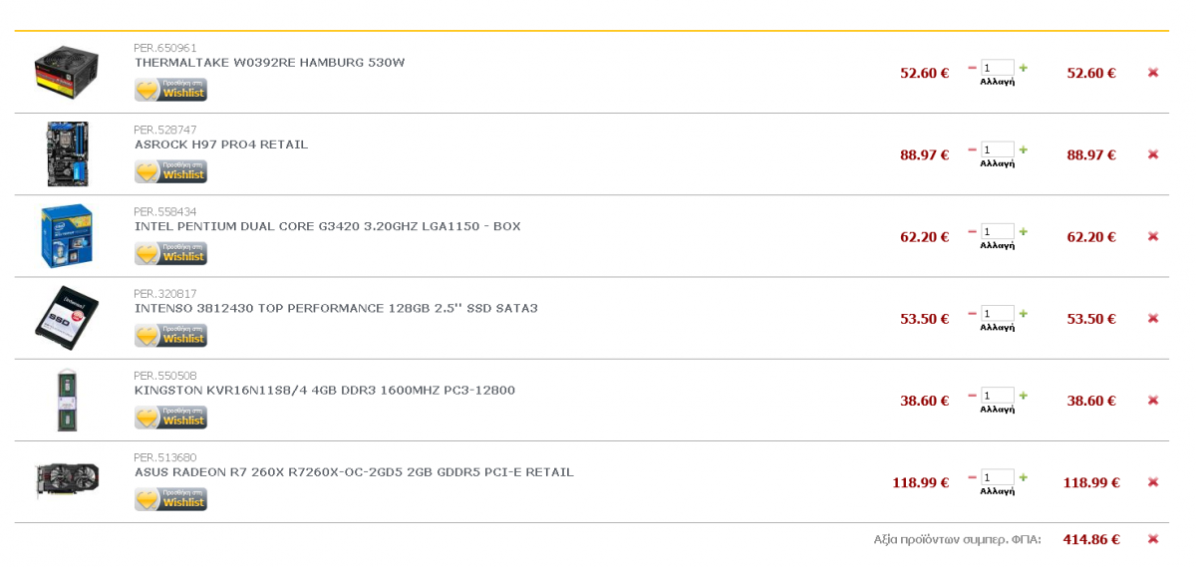Increase quantity of Intenso 128GB SSD

(x=1024, y=314)
